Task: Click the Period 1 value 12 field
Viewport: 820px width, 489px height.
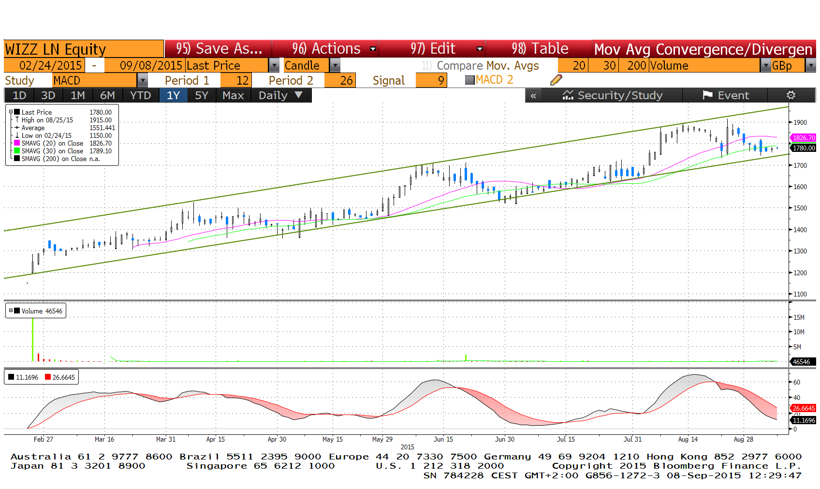Action: 235,80
